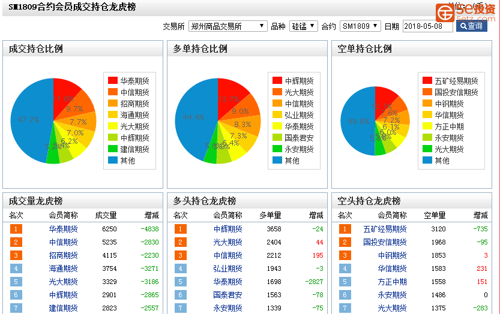This screenshot has width=500, height=314.
Task: Click red change value 231
Action: click(x=482, y=268)
